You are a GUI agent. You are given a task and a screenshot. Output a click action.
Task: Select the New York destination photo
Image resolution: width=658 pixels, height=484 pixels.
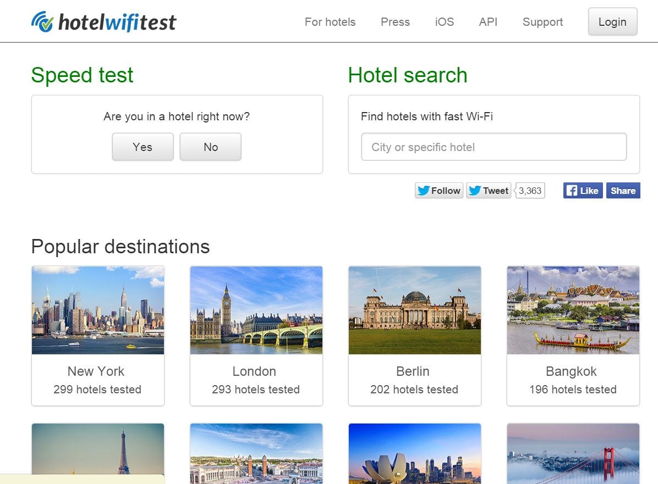click(x=97, y=310)
